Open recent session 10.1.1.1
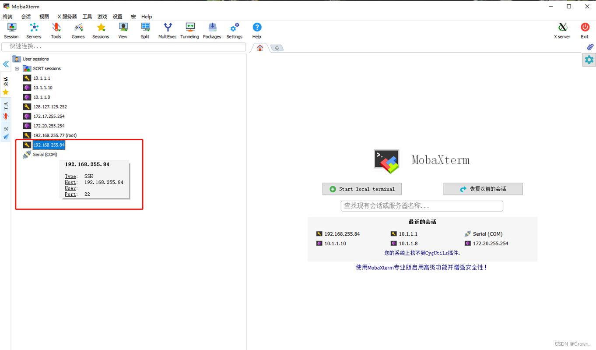The image size is (596, 350). (404, 234)
